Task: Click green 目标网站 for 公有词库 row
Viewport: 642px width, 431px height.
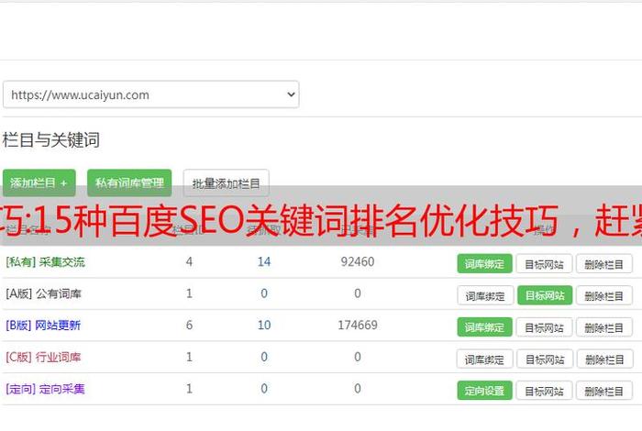Action: (545, 295)
